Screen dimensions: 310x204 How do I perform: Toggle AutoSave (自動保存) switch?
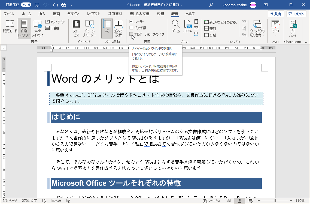click(x=26, y=5)
